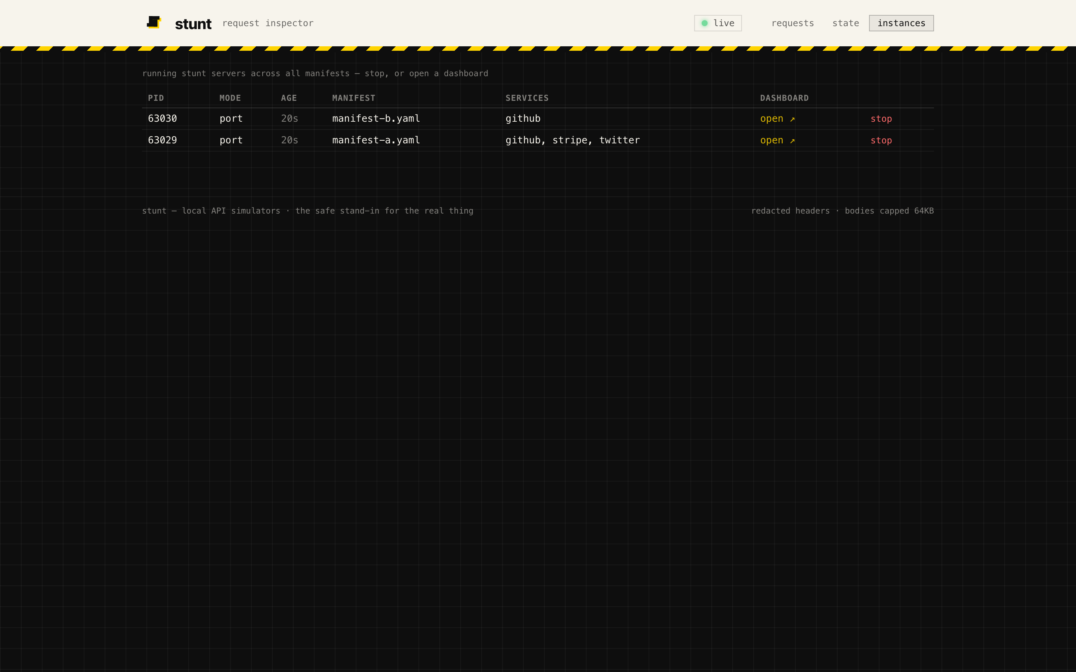Click the manifest-a.yaml cell
Image resolution: width=1076 pixels, height=672 pixels.
point(376,140)
